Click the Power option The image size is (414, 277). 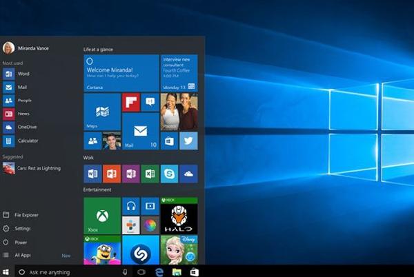[14, 243]
